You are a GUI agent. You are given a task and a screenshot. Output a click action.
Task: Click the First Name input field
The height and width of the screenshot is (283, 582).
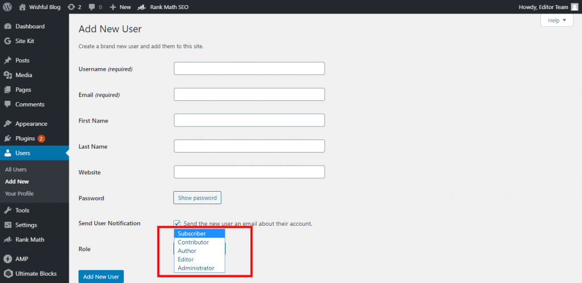click(x=250, y=120)
